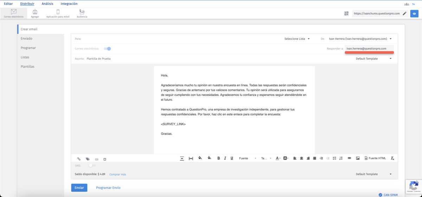Toggle italic formatting
The image size is (422, 197).
225,158
